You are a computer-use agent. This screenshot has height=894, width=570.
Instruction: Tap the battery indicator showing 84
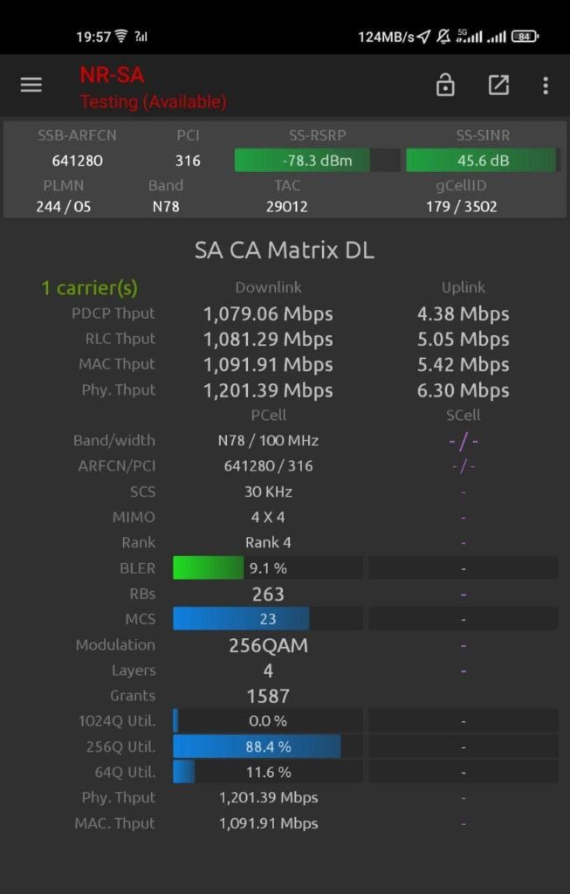coord(524,36)
